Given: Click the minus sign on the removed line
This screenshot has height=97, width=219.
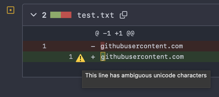Looking at the screenshot, I should 93,46.
